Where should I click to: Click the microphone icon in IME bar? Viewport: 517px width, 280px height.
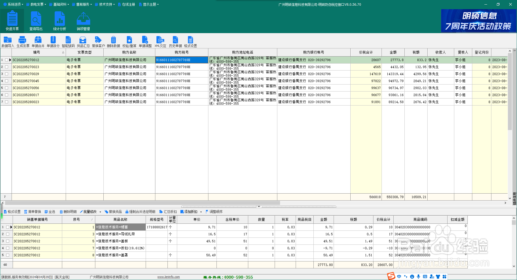pyautogui.click(x=418, y=276)
